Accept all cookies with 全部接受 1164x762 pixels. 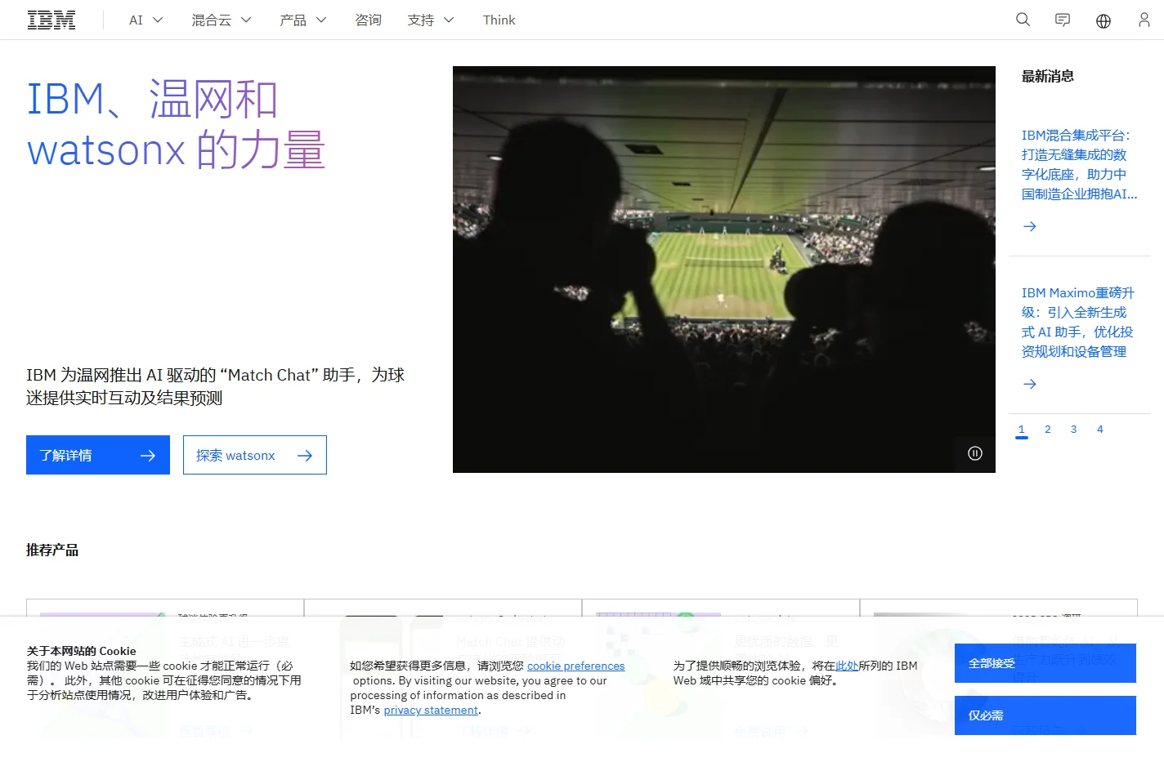coord(1045,663)
